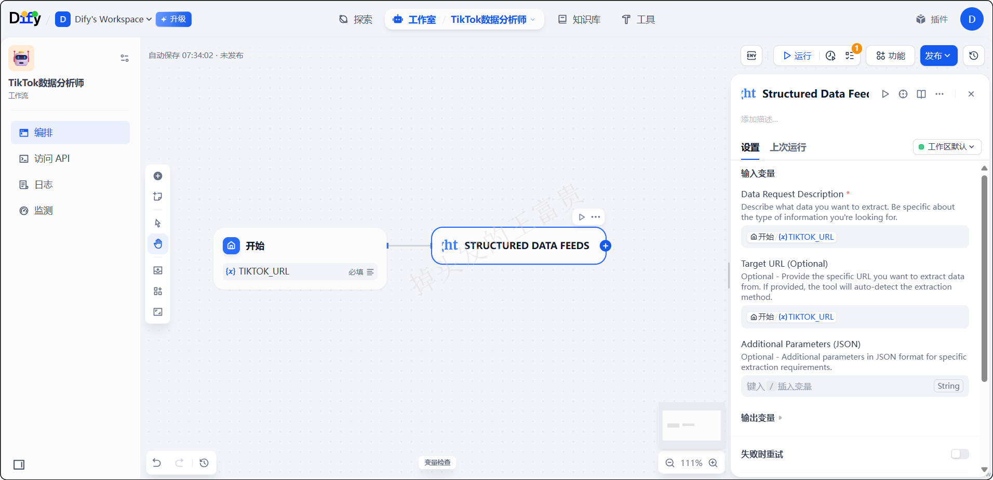Expand the 输出变量 output variables section
The image size is (993, 480).
click(761, 418)
